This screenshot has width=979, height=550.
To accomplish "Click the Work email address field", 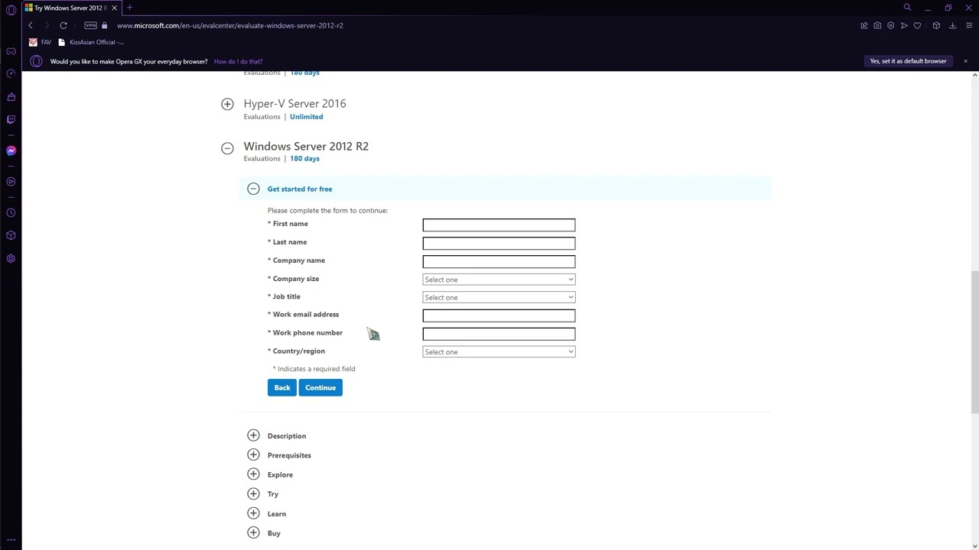I will (499, 315).
